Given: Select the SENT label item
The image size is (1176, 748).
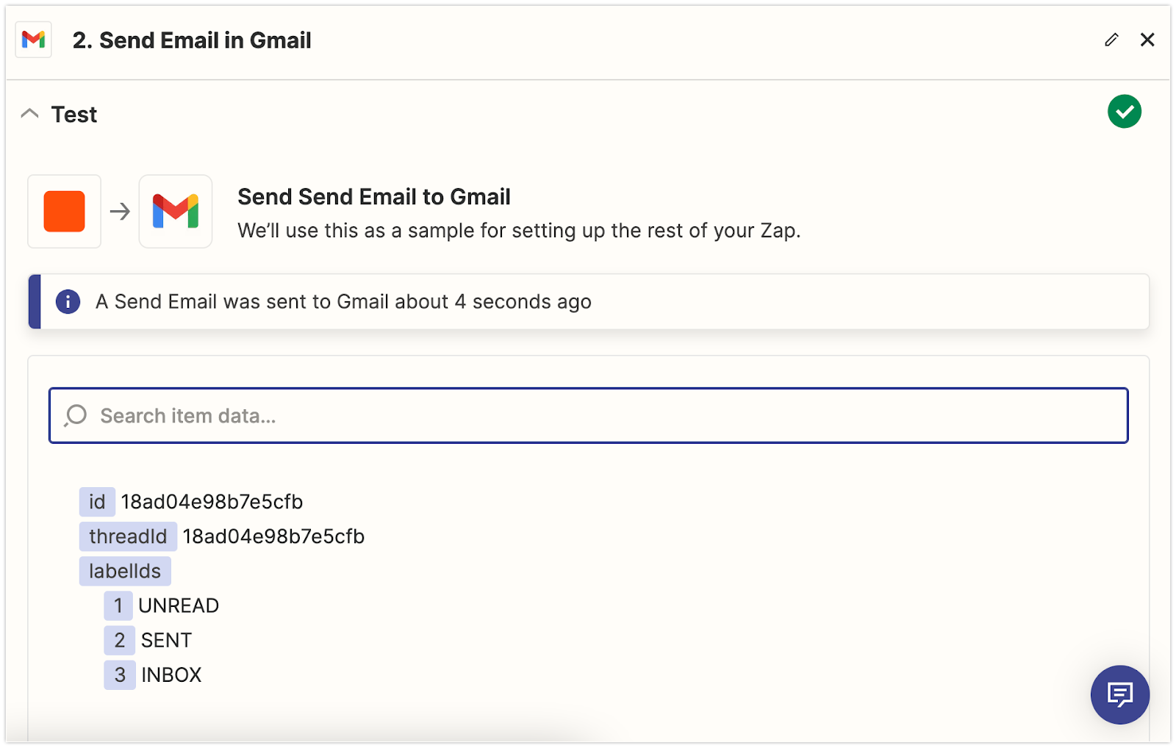Looking at the screenshot, I should [166, 640].
